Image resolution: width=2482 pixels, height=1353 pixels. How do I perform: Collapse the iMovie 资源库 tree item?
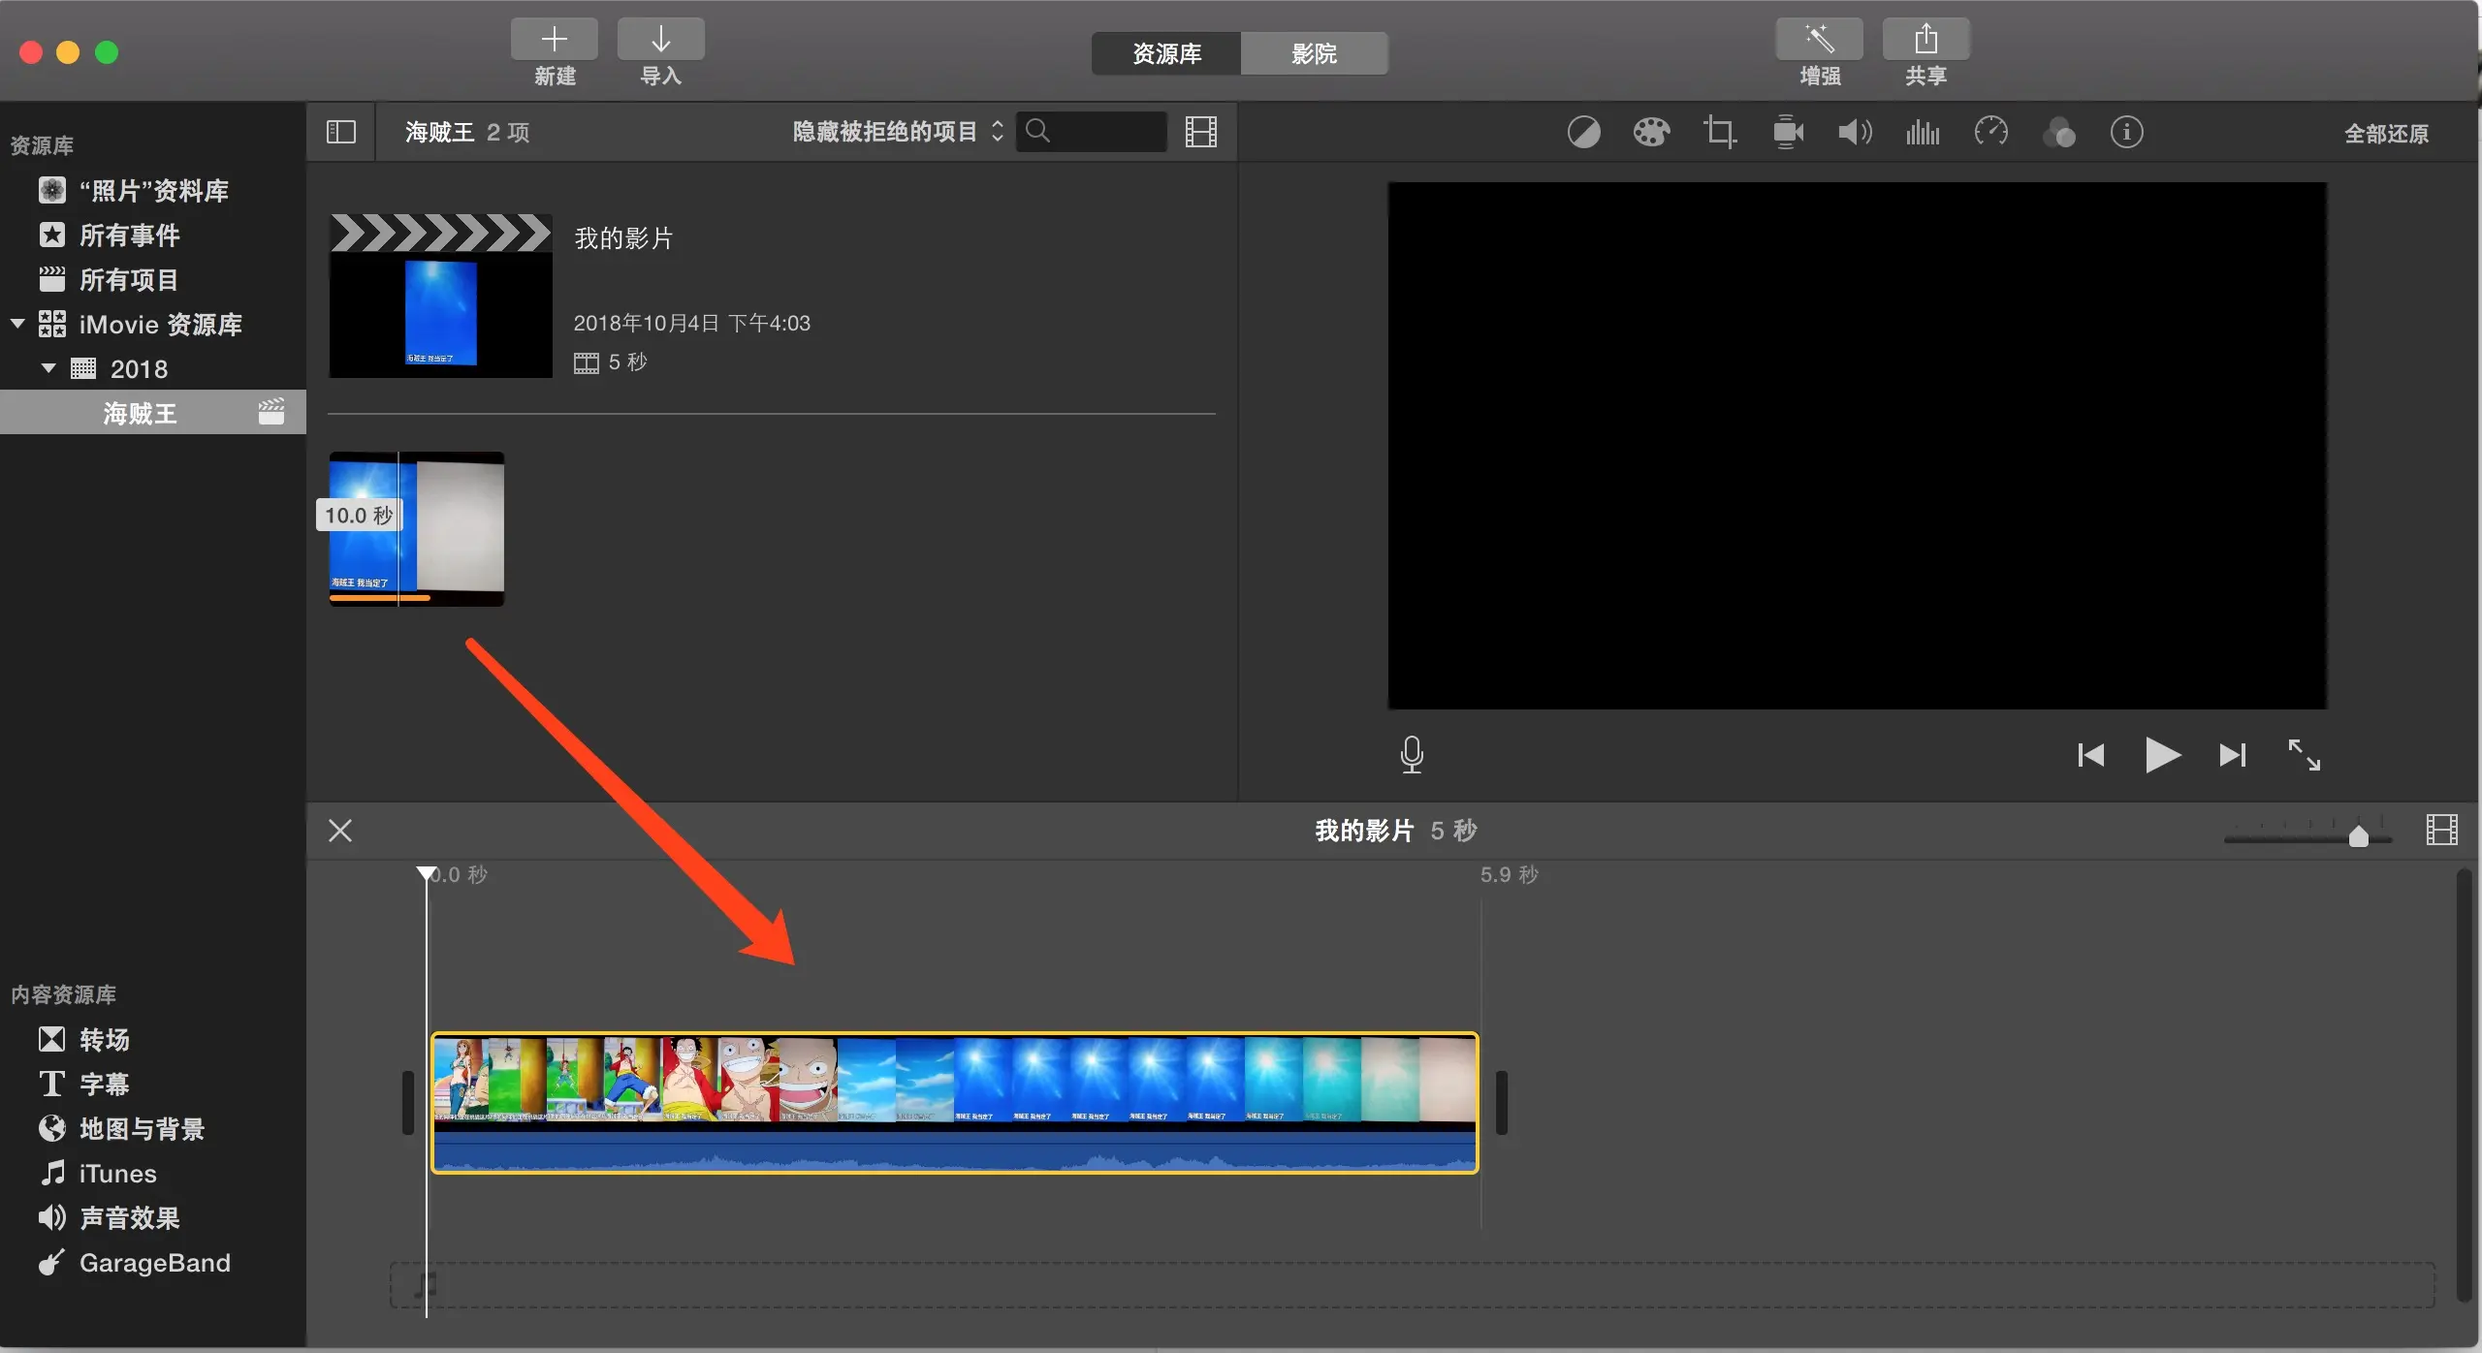point(17,324)
